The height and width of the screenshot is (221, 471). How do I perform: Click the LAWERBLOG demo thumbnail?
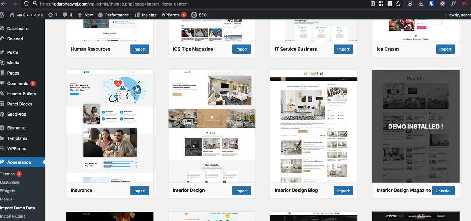point(415,217)
